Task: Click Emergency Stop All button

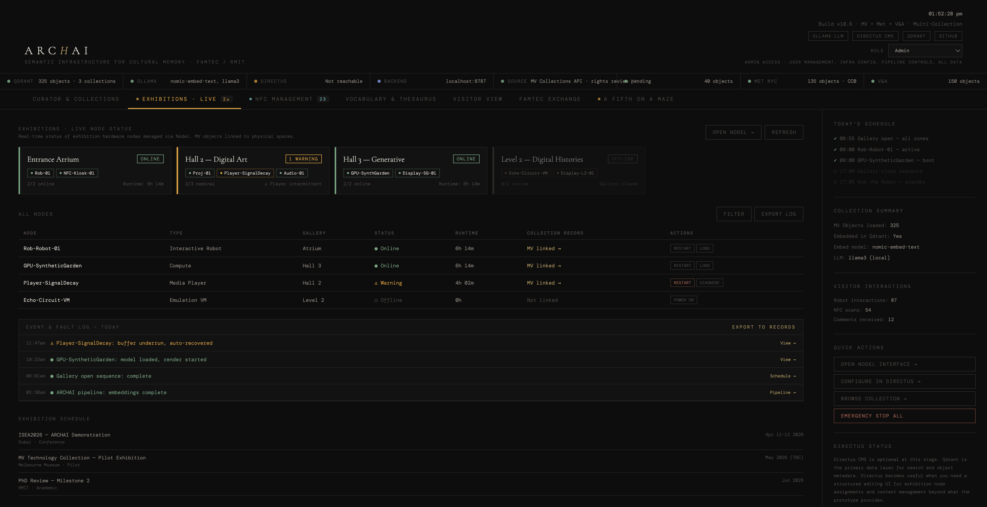Action: (904, 416)
